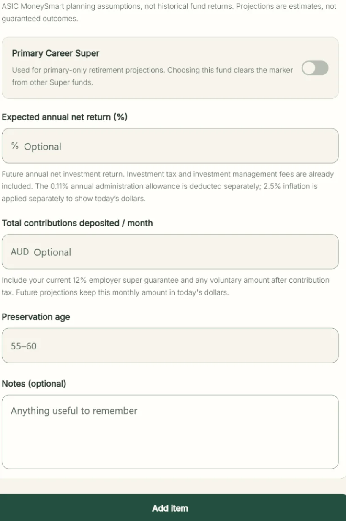Click 'Optional' placeholder beside AUD
This screenshot has width=346, height=521.
coord(52,252)
